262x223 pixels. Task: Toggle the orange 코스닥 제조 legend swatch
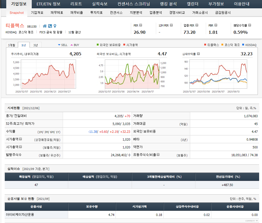pos(222,44)
